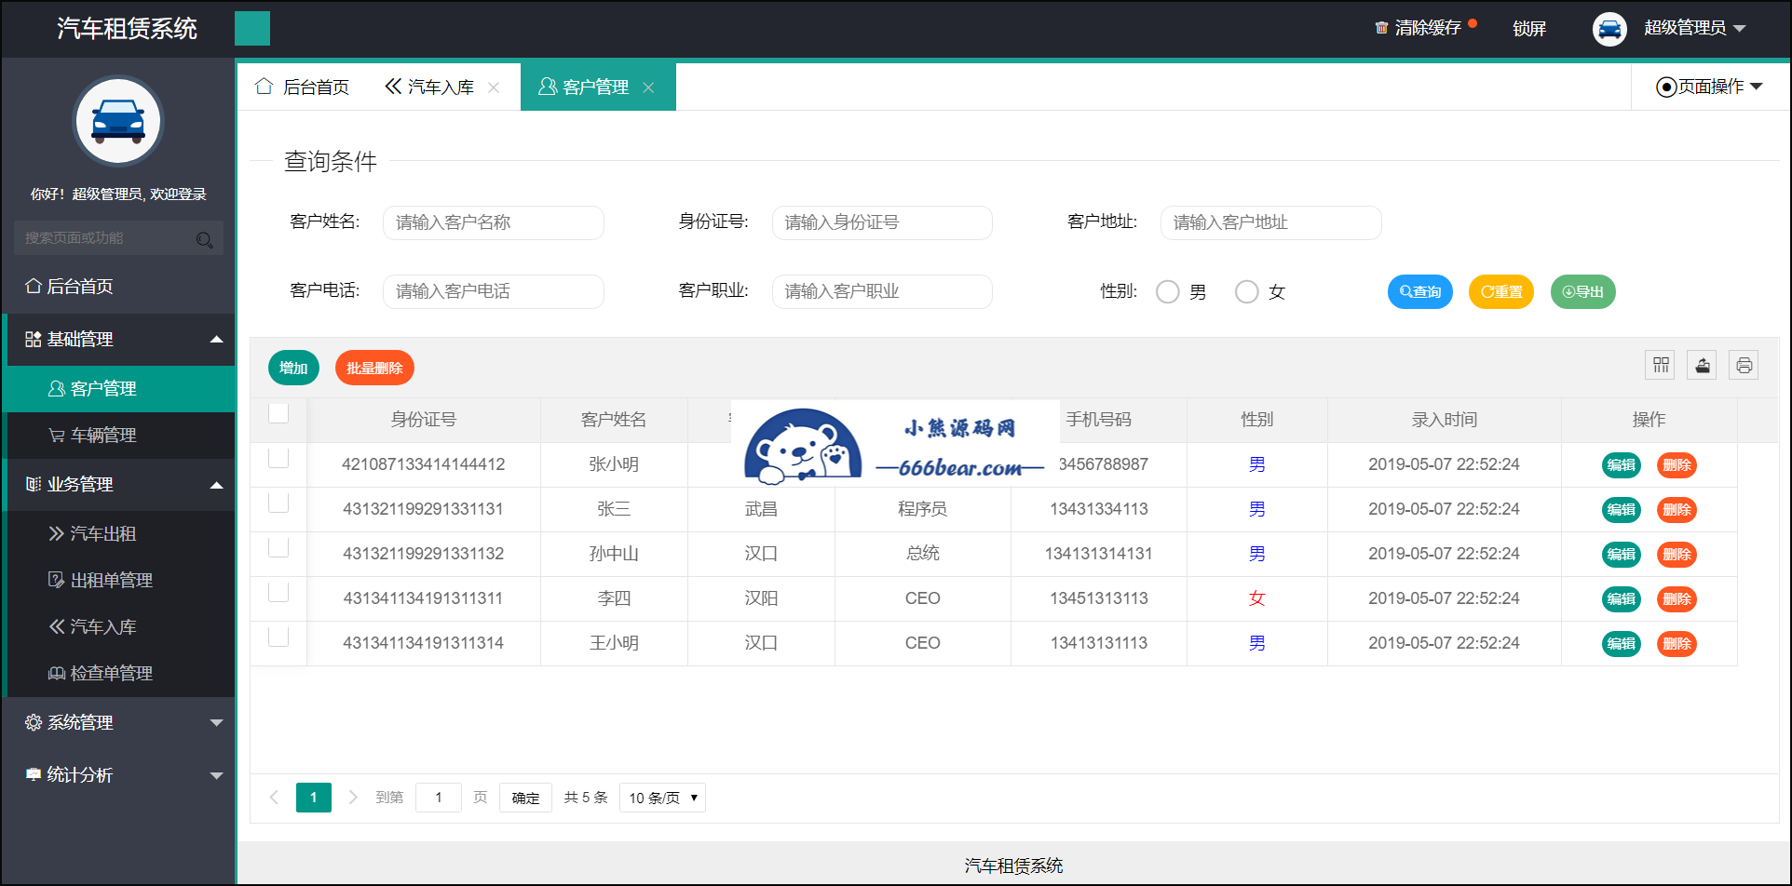Screen dimensions: 1792x886
Task: Open the 页面操作 dropdown
Action: (1710, 87)
